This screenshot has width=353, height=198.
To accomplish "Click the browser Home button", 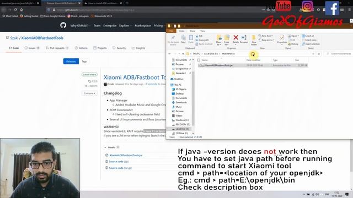I will tap(22, 10).
